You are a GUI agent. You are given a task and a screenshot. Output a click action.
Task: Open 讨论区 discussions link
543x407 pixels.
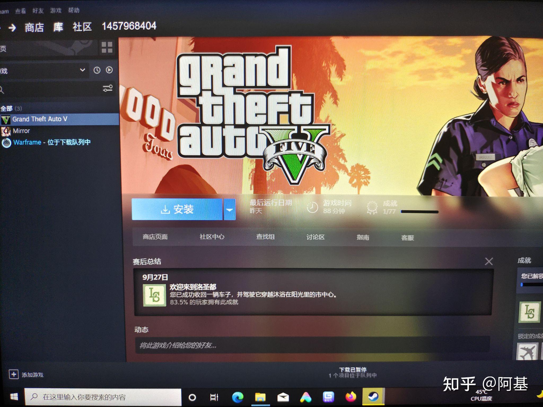pos(316,237)
